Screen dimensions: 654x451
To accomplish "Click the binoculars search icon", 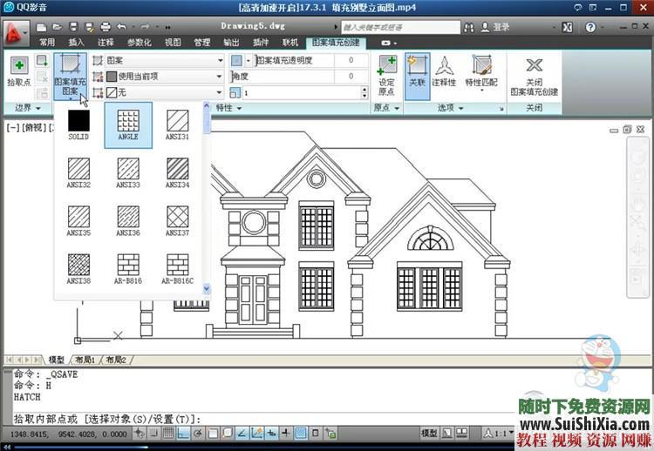I will coord(469,28).
